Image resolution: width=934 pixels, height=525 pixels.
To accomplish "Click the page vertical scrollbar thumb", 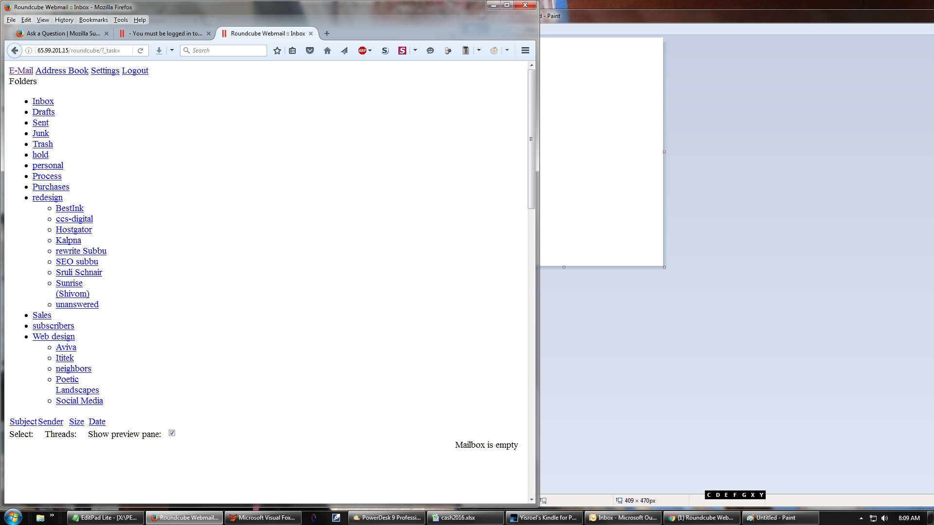I will pos(531,139).
